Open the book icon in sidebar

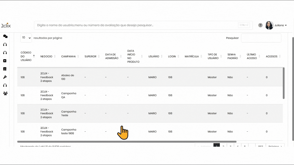5,69
